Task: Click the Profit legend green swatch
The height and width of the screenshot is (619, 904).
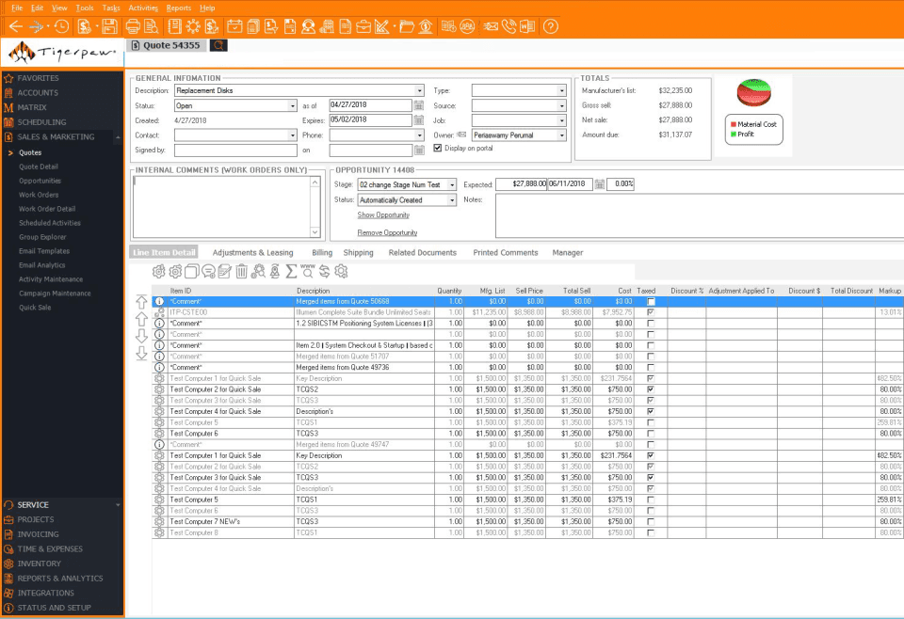Action: tap(734, 135)
